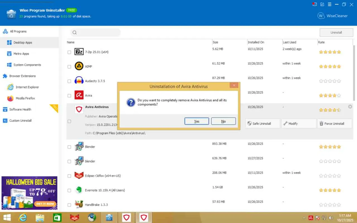Click the magnifying glass search icon
357x223 pixels.
pos(74,33)
